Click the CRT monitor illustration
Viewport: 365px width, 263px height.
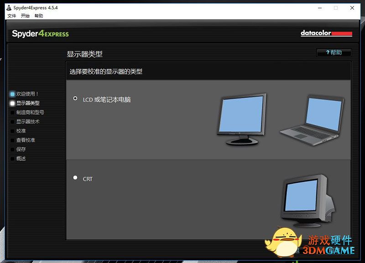point(308,201)
